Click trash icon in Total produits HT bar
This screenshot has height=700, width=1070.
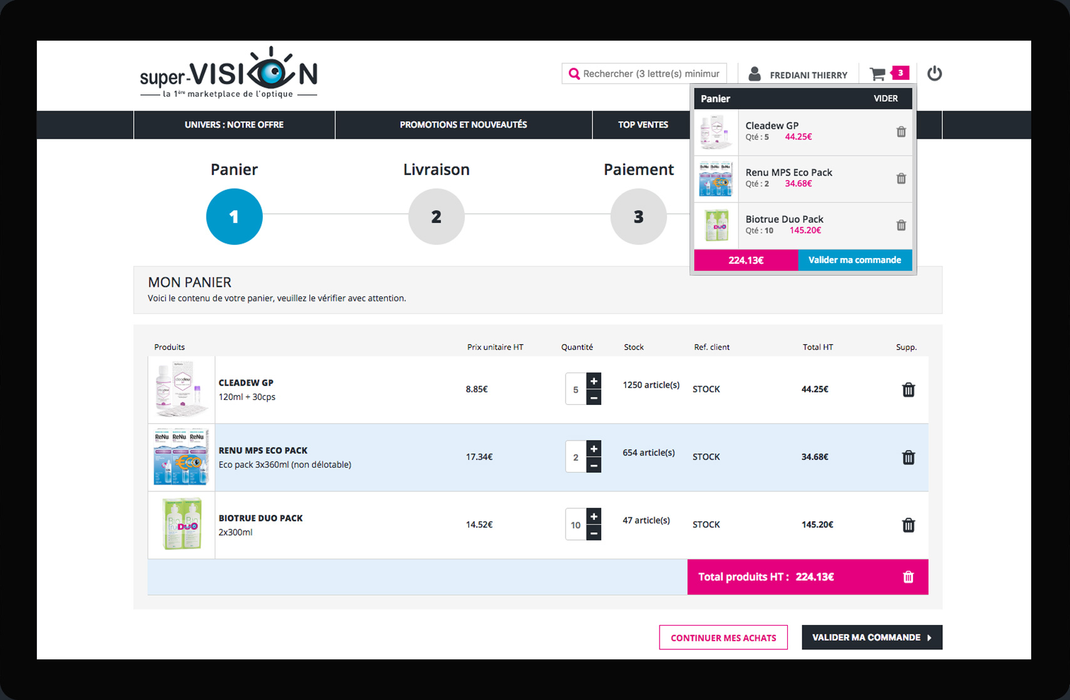[908, 577]
